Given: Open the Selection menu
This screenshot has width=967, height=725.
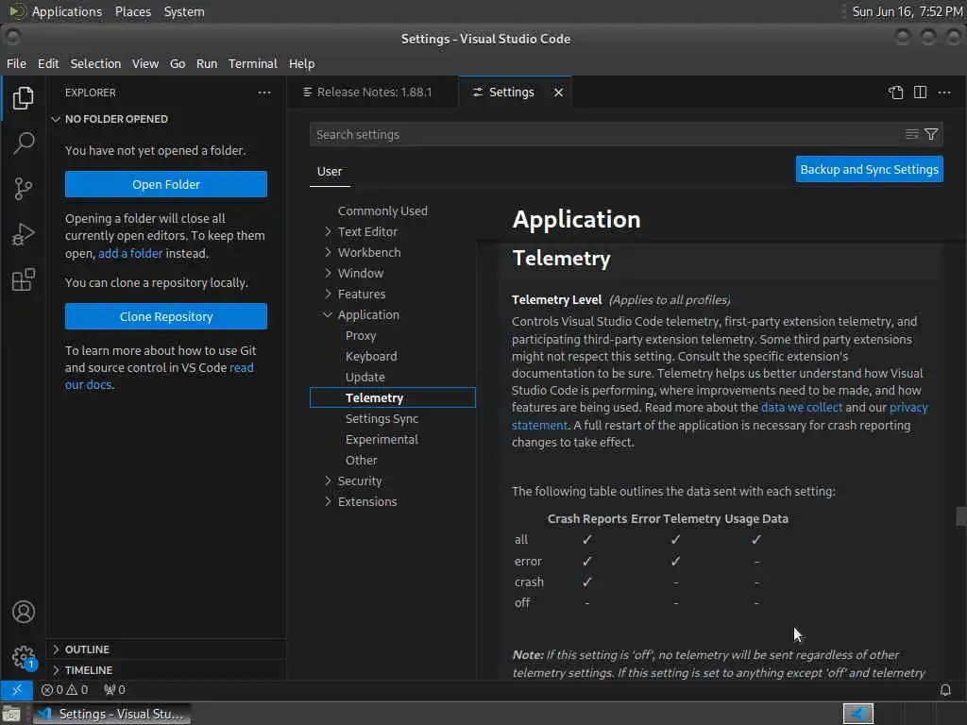Looking at the screenshot, I should click(95, 63).
